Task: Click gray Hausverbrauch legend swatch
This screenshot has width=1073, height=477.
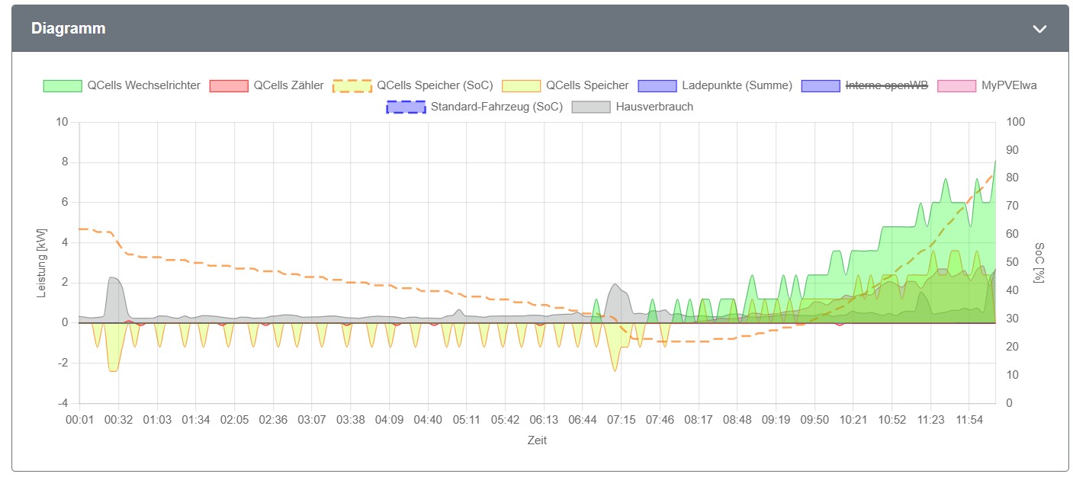Action: [x=591, y=107]
